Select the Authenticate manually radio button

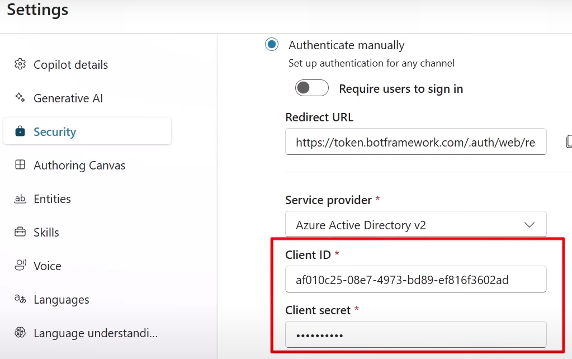271,45
